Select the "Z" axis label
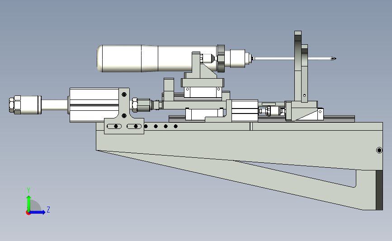This screenshot has height=241, width=392. (x=48, y=209)
